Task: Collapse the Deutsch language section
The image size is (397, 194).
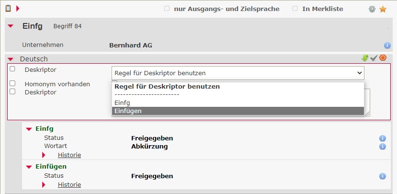Action: [11, 59]
